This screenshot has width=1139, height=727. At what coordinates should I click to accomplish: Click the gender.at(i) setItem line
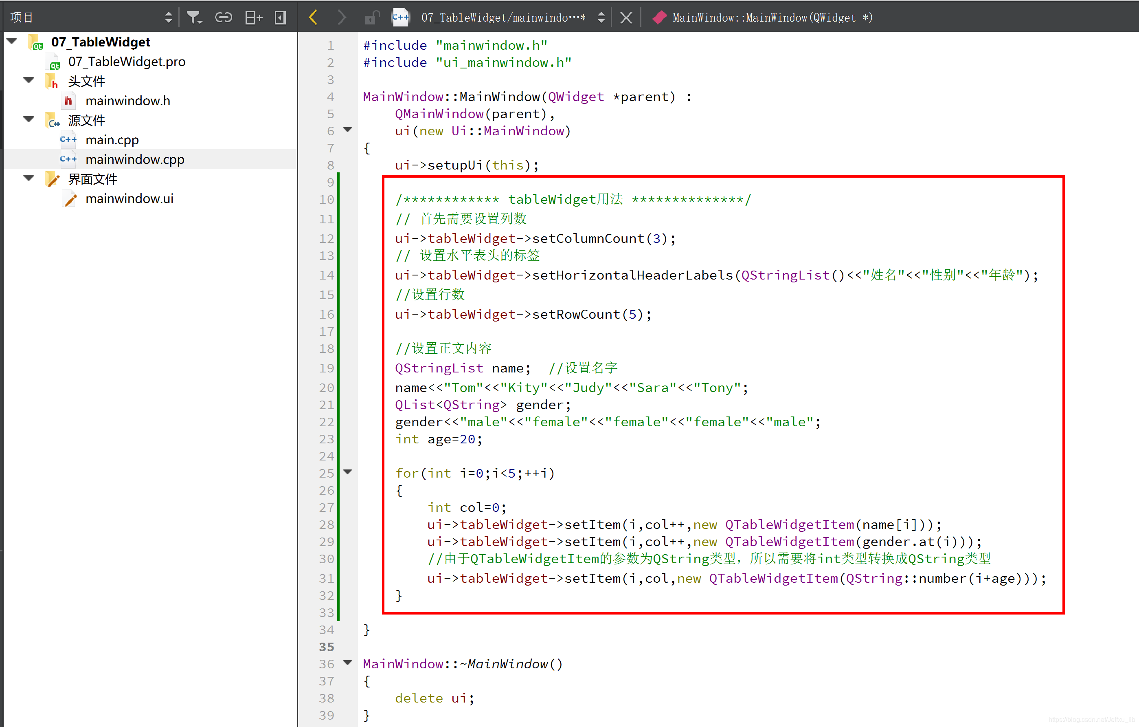click(x=705, y=542)
